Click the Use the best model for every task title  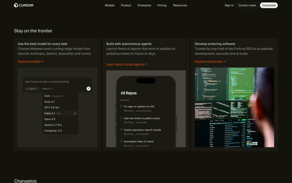point(42,44)
